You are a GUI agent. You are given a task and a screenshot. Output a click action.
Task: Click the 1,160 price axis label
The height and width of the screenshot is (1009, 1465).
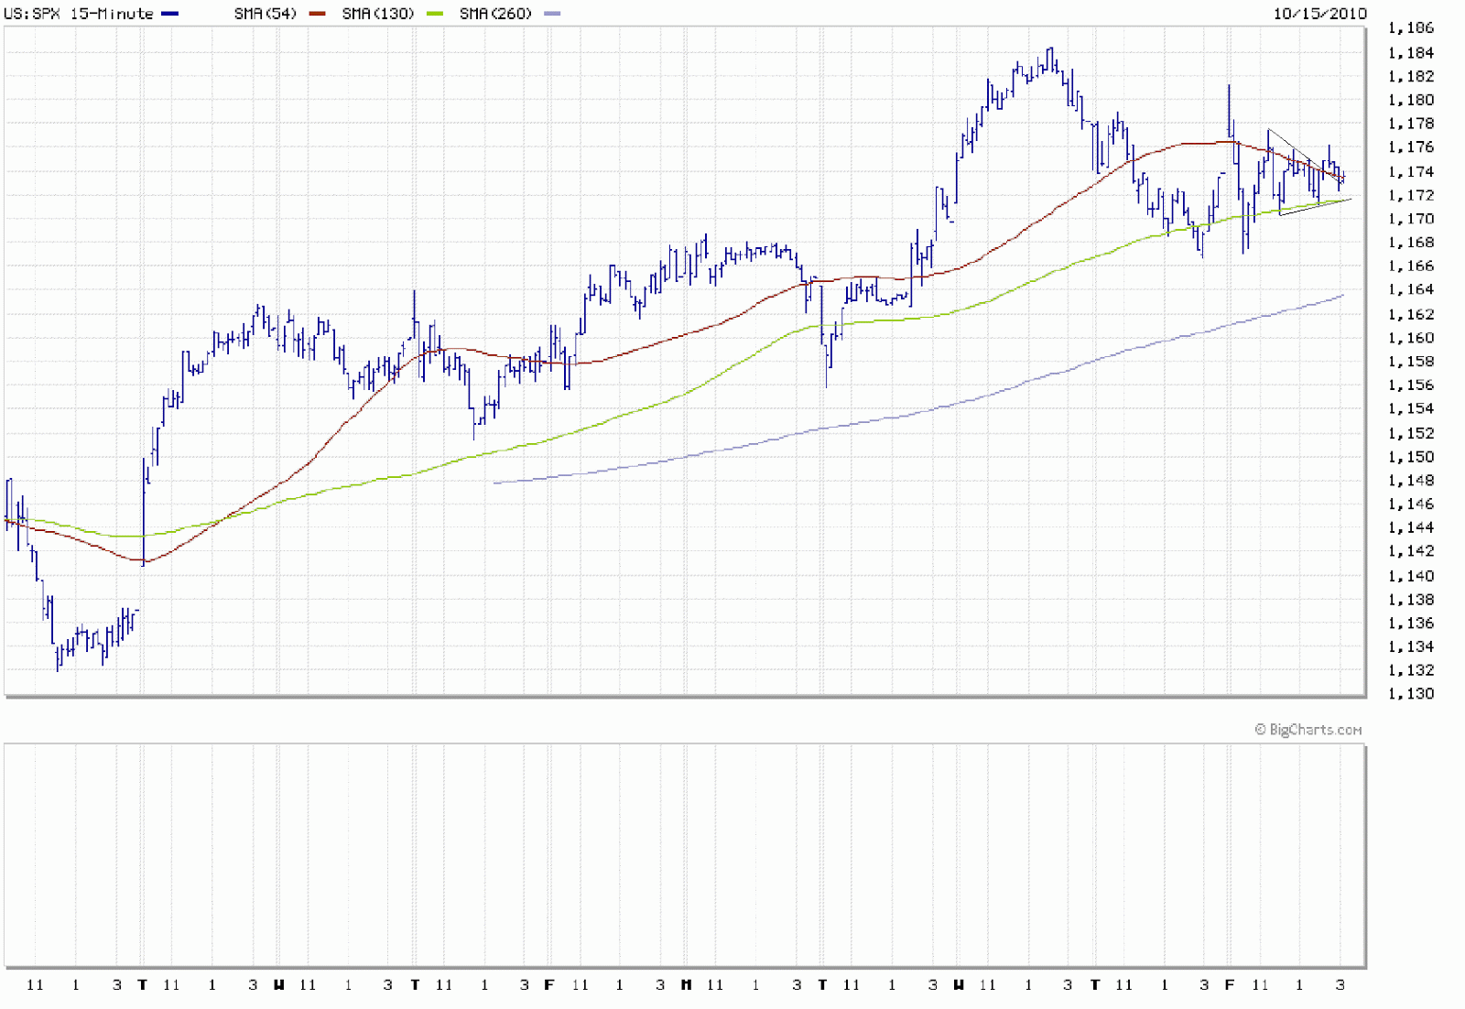(1411, 338)
